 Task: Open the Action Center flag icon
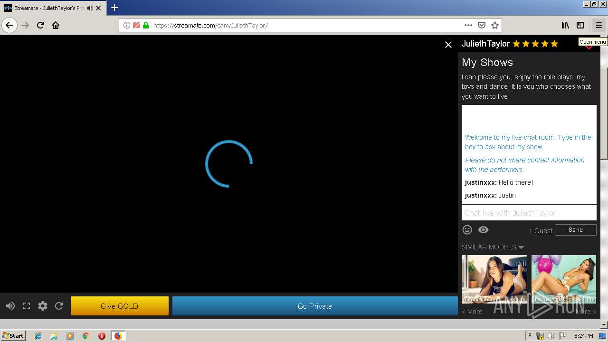point(563,336)
